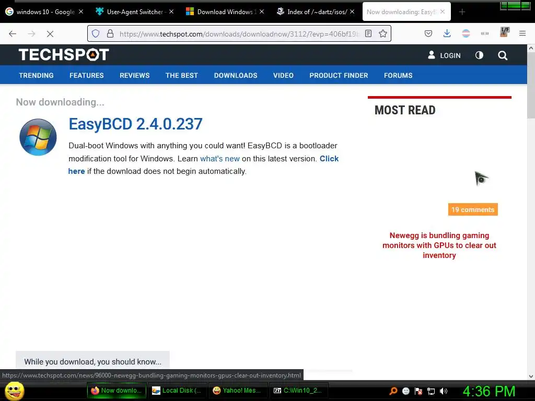Toggle TechSpot dark mode contrast icon
Viewport: 535px width, 401px height.
(479, 55)
